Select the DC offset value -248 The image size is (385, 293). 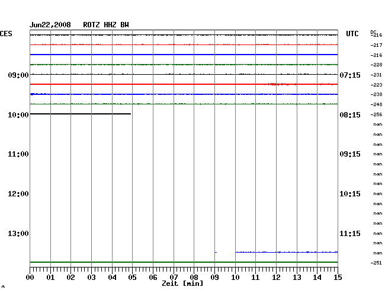pyautogui.click(x=376, y=105)
